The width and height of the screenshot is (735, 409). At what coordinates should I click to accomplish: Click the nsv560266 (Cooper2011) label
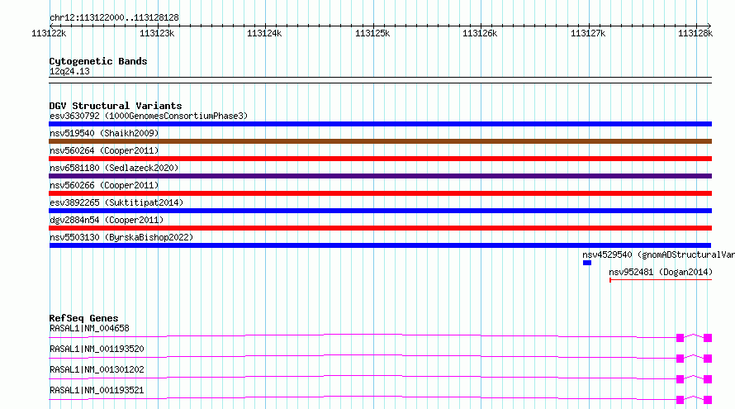coord(104,185)
